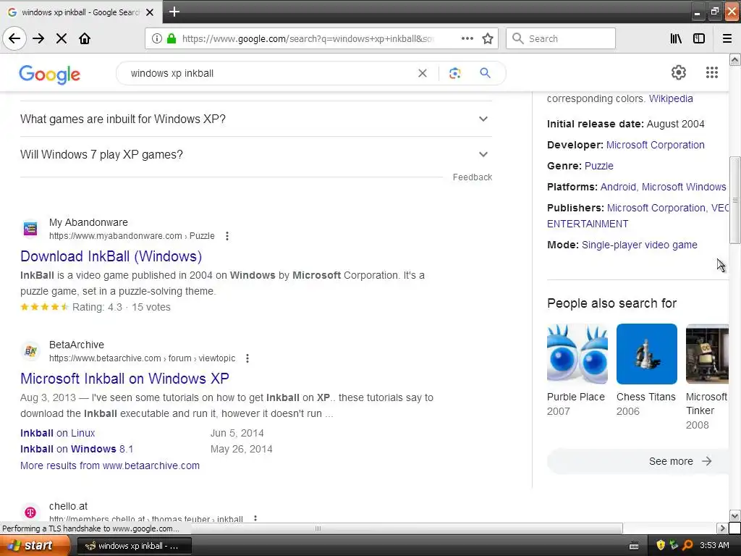Open options dots for BetaArchive result
The height and width of the screenshot is (556, 741).
(247, 358)
